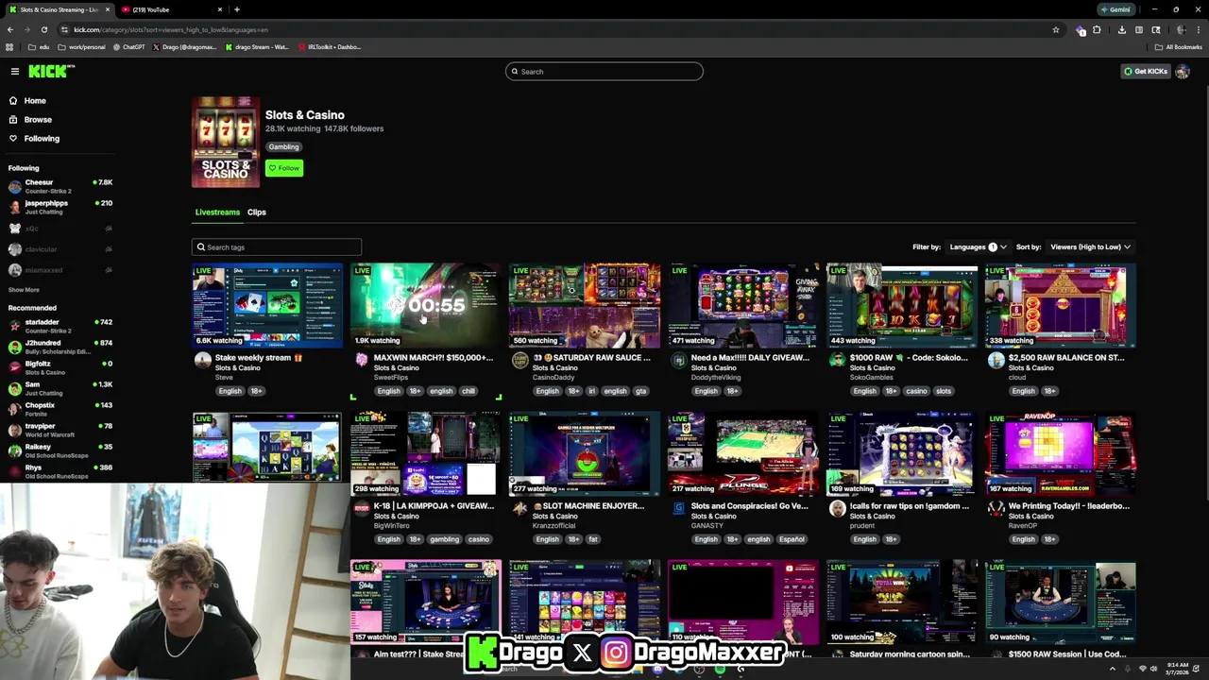Click the chill tag under MAXWIN MARCH
The height and width of the screenshot is (680, 1209).
tap(468, 391)
